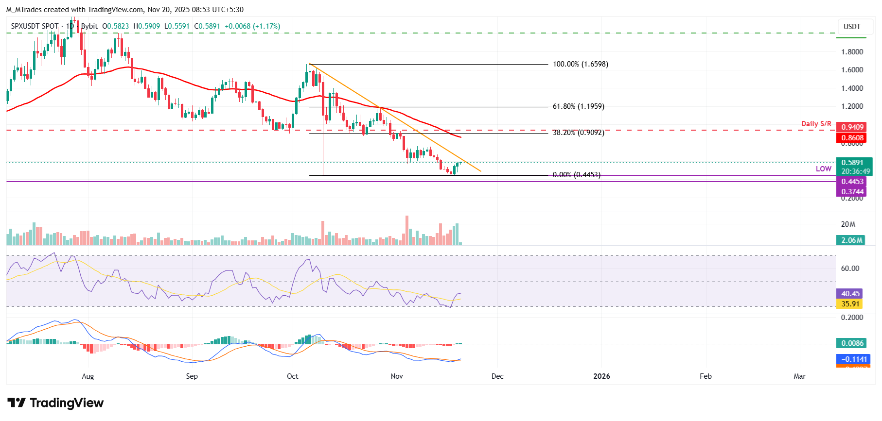Screen dimensions: 882x421
Task: Open the USDT currency selector
Action: (x=851, y=27)
